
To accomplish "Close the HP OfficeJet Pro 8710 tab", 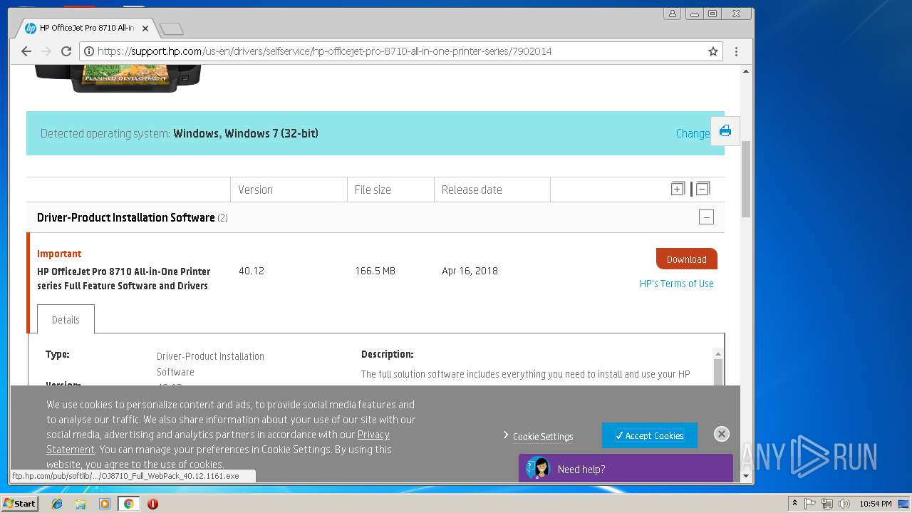I will pyautogui.click(x=145, y=28).
